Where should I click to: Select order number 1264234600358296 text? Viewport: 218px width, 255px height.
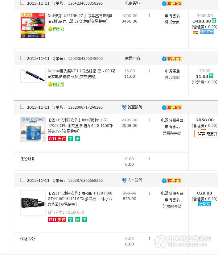point(85,3)
